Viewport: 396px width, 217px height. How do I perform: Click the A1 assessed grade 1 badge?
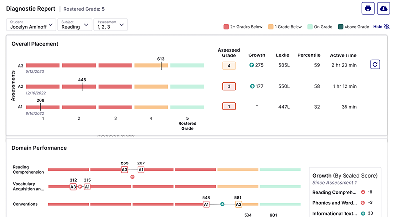229,106
